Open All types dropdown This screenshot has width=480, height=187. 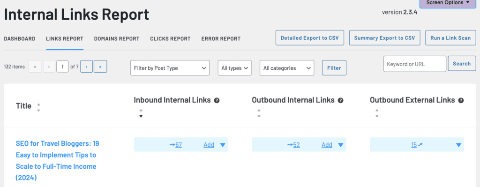[234, 68]
